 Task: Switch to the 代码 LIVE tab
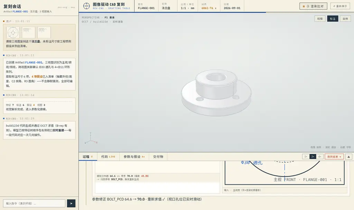pos(108,156)
